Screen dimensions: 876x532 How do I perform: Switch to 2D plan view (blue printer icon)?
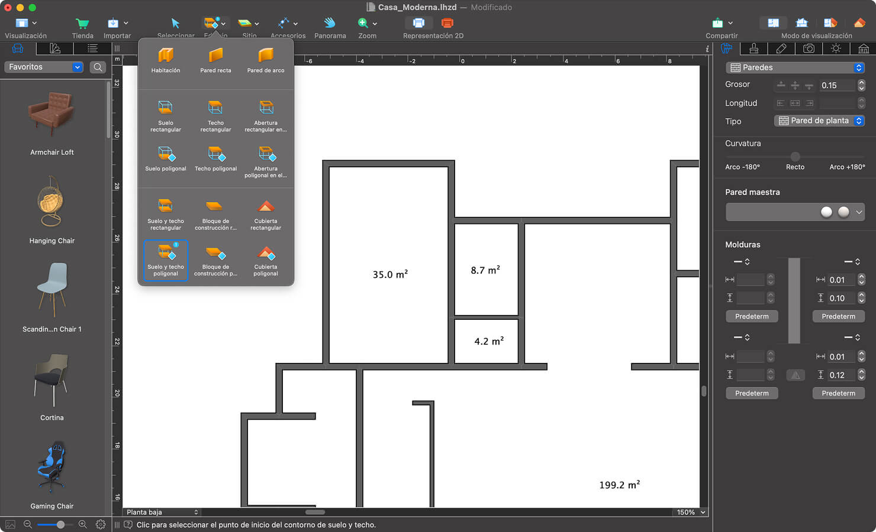pos(418,23)
